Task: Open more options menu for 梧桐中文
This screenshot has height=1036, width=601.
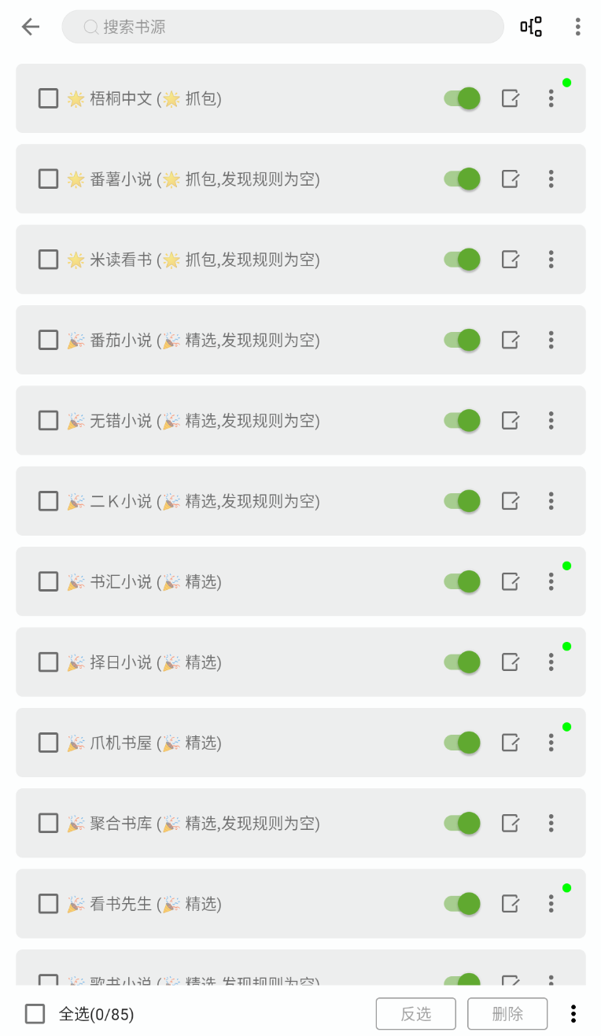Action: (551, 98)
